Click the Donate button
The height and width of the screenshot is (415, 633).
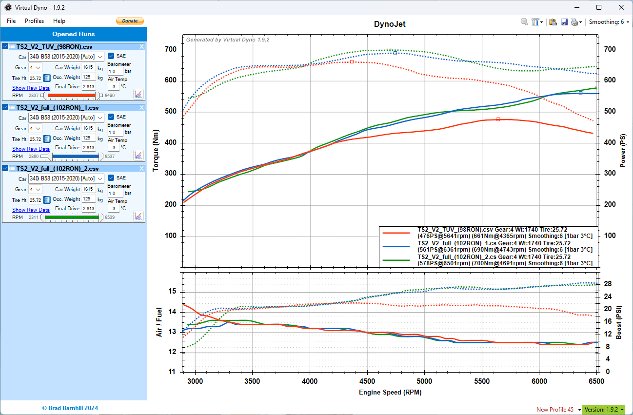coord(130,21)
